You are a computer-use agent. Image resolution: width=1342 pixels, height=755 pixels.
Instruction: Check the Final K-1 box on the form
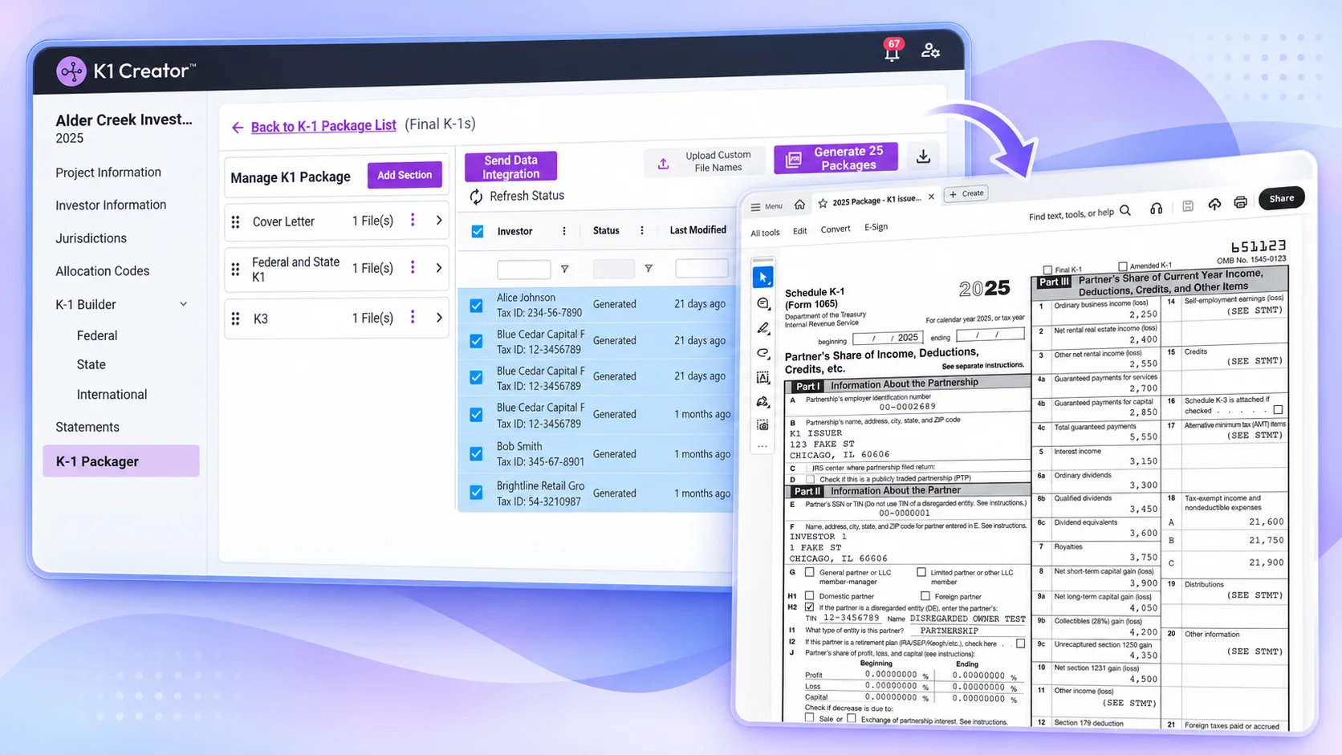[1047, 270]
